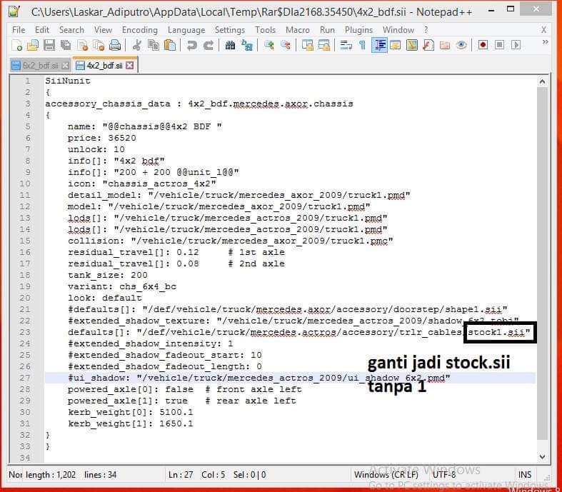Click 'length : 1,202' in status bar
Image resolution: width=562 pixels, height=492 pixels.
click(51, 475)
